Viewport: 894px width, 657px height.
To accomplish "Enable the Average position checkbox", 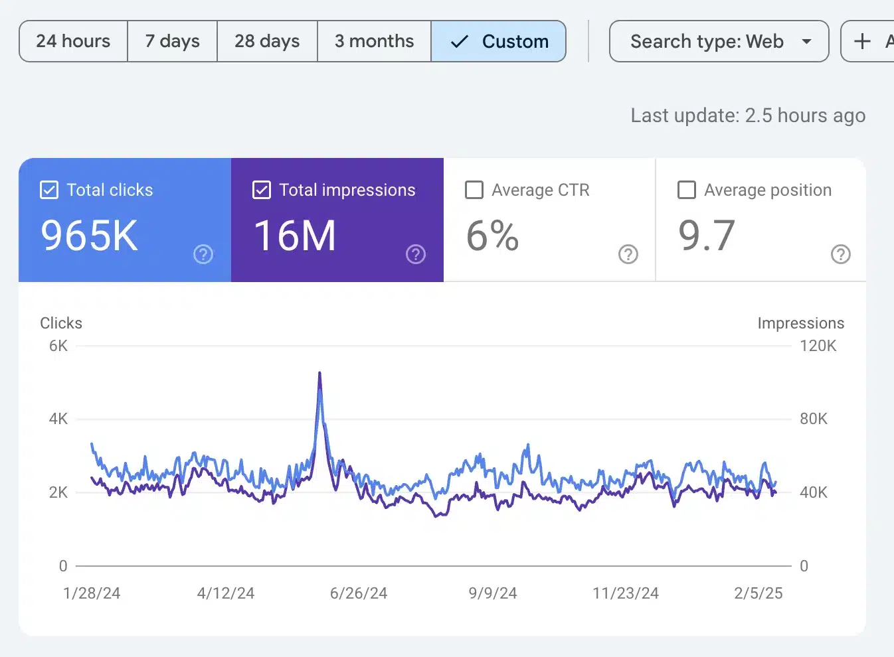I will [x=687, y=190].
